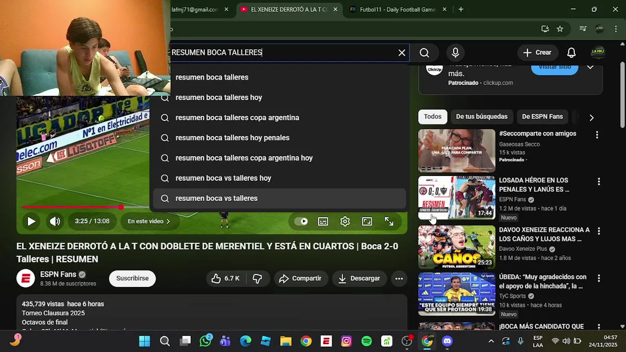The height and width of the screenshot is (352, 626).
Task: Open Seccomparte con amigos ad thumbnail
Action: [x=457, y=151]
